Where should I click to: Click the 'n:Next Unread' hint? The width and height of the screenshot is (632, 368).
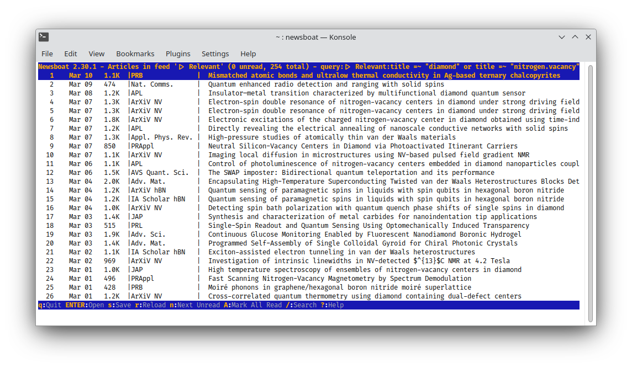click(x=194, y=305)
